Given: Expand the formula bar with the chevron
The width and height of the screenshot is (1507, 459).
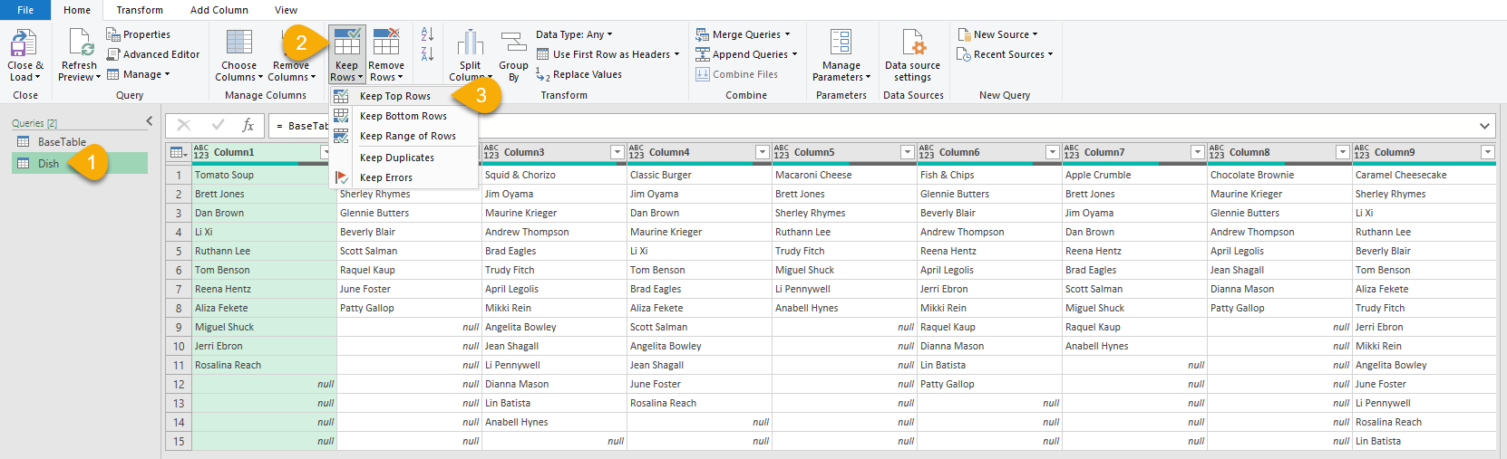Looking at the screenshot, I should click(x=1484, y=126).
